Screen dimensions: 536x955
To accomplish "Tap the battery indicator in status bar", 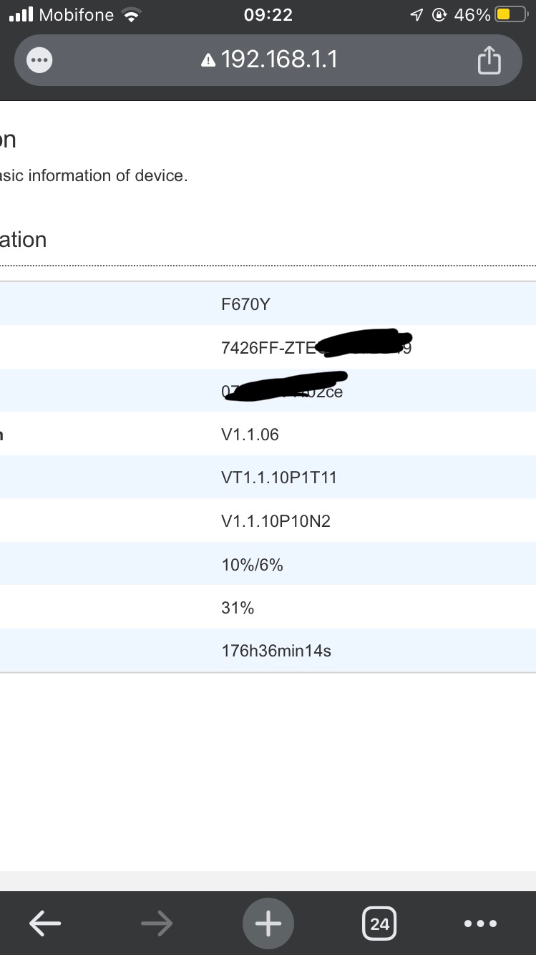I will [512, 14].
